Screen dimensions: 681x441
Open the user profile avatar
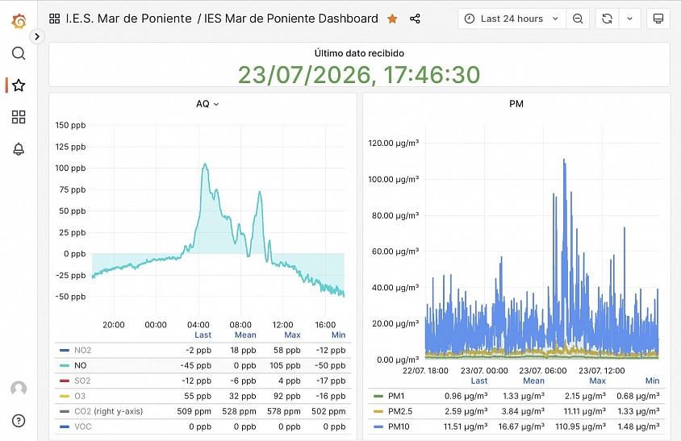click(x=19, y=389)
